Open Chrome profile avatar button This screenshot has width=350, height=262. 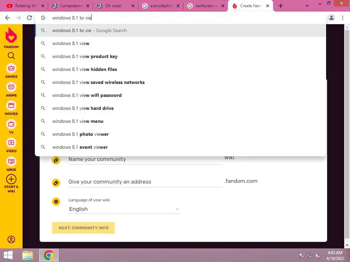coord(332,18)
